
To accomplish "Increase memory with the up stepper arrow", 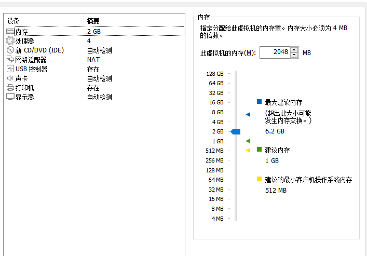I will [x=294, y=49].
